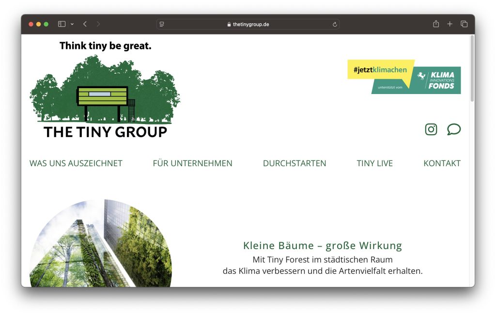This screenshot has width=496, height=315.
Task: Open the KONTAKT menu
Action: 442,163
